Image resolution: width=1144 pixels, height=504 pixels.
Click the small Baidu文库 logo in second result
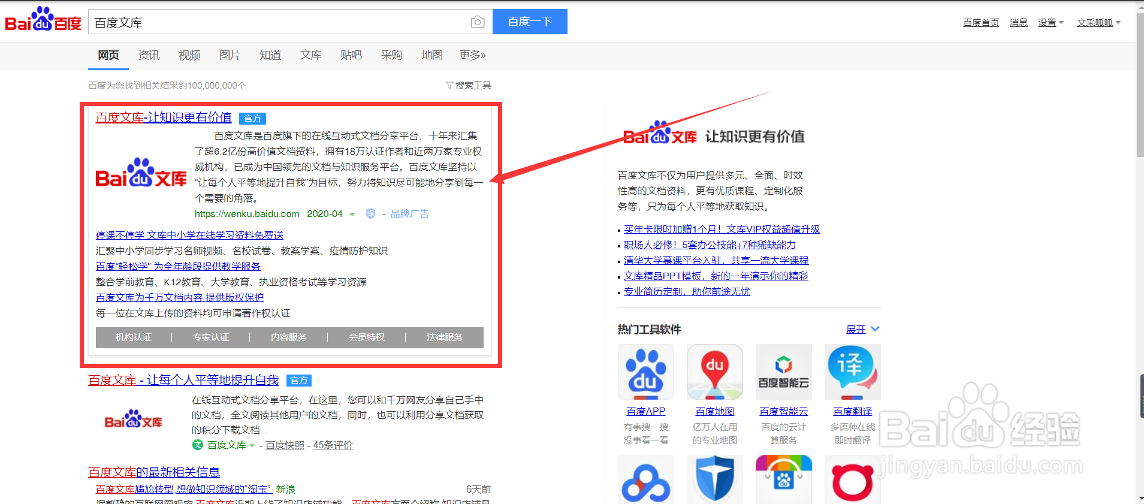[134, 419]
